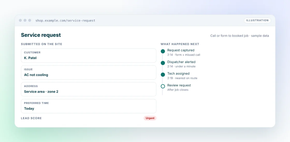Select the Tech assigned timeline dot
Image resolution: width=290 pixels, height=142 pixels.
(163, 75)
